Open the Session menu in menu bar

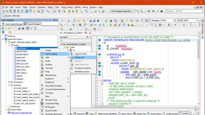click(x=33, y=7)
